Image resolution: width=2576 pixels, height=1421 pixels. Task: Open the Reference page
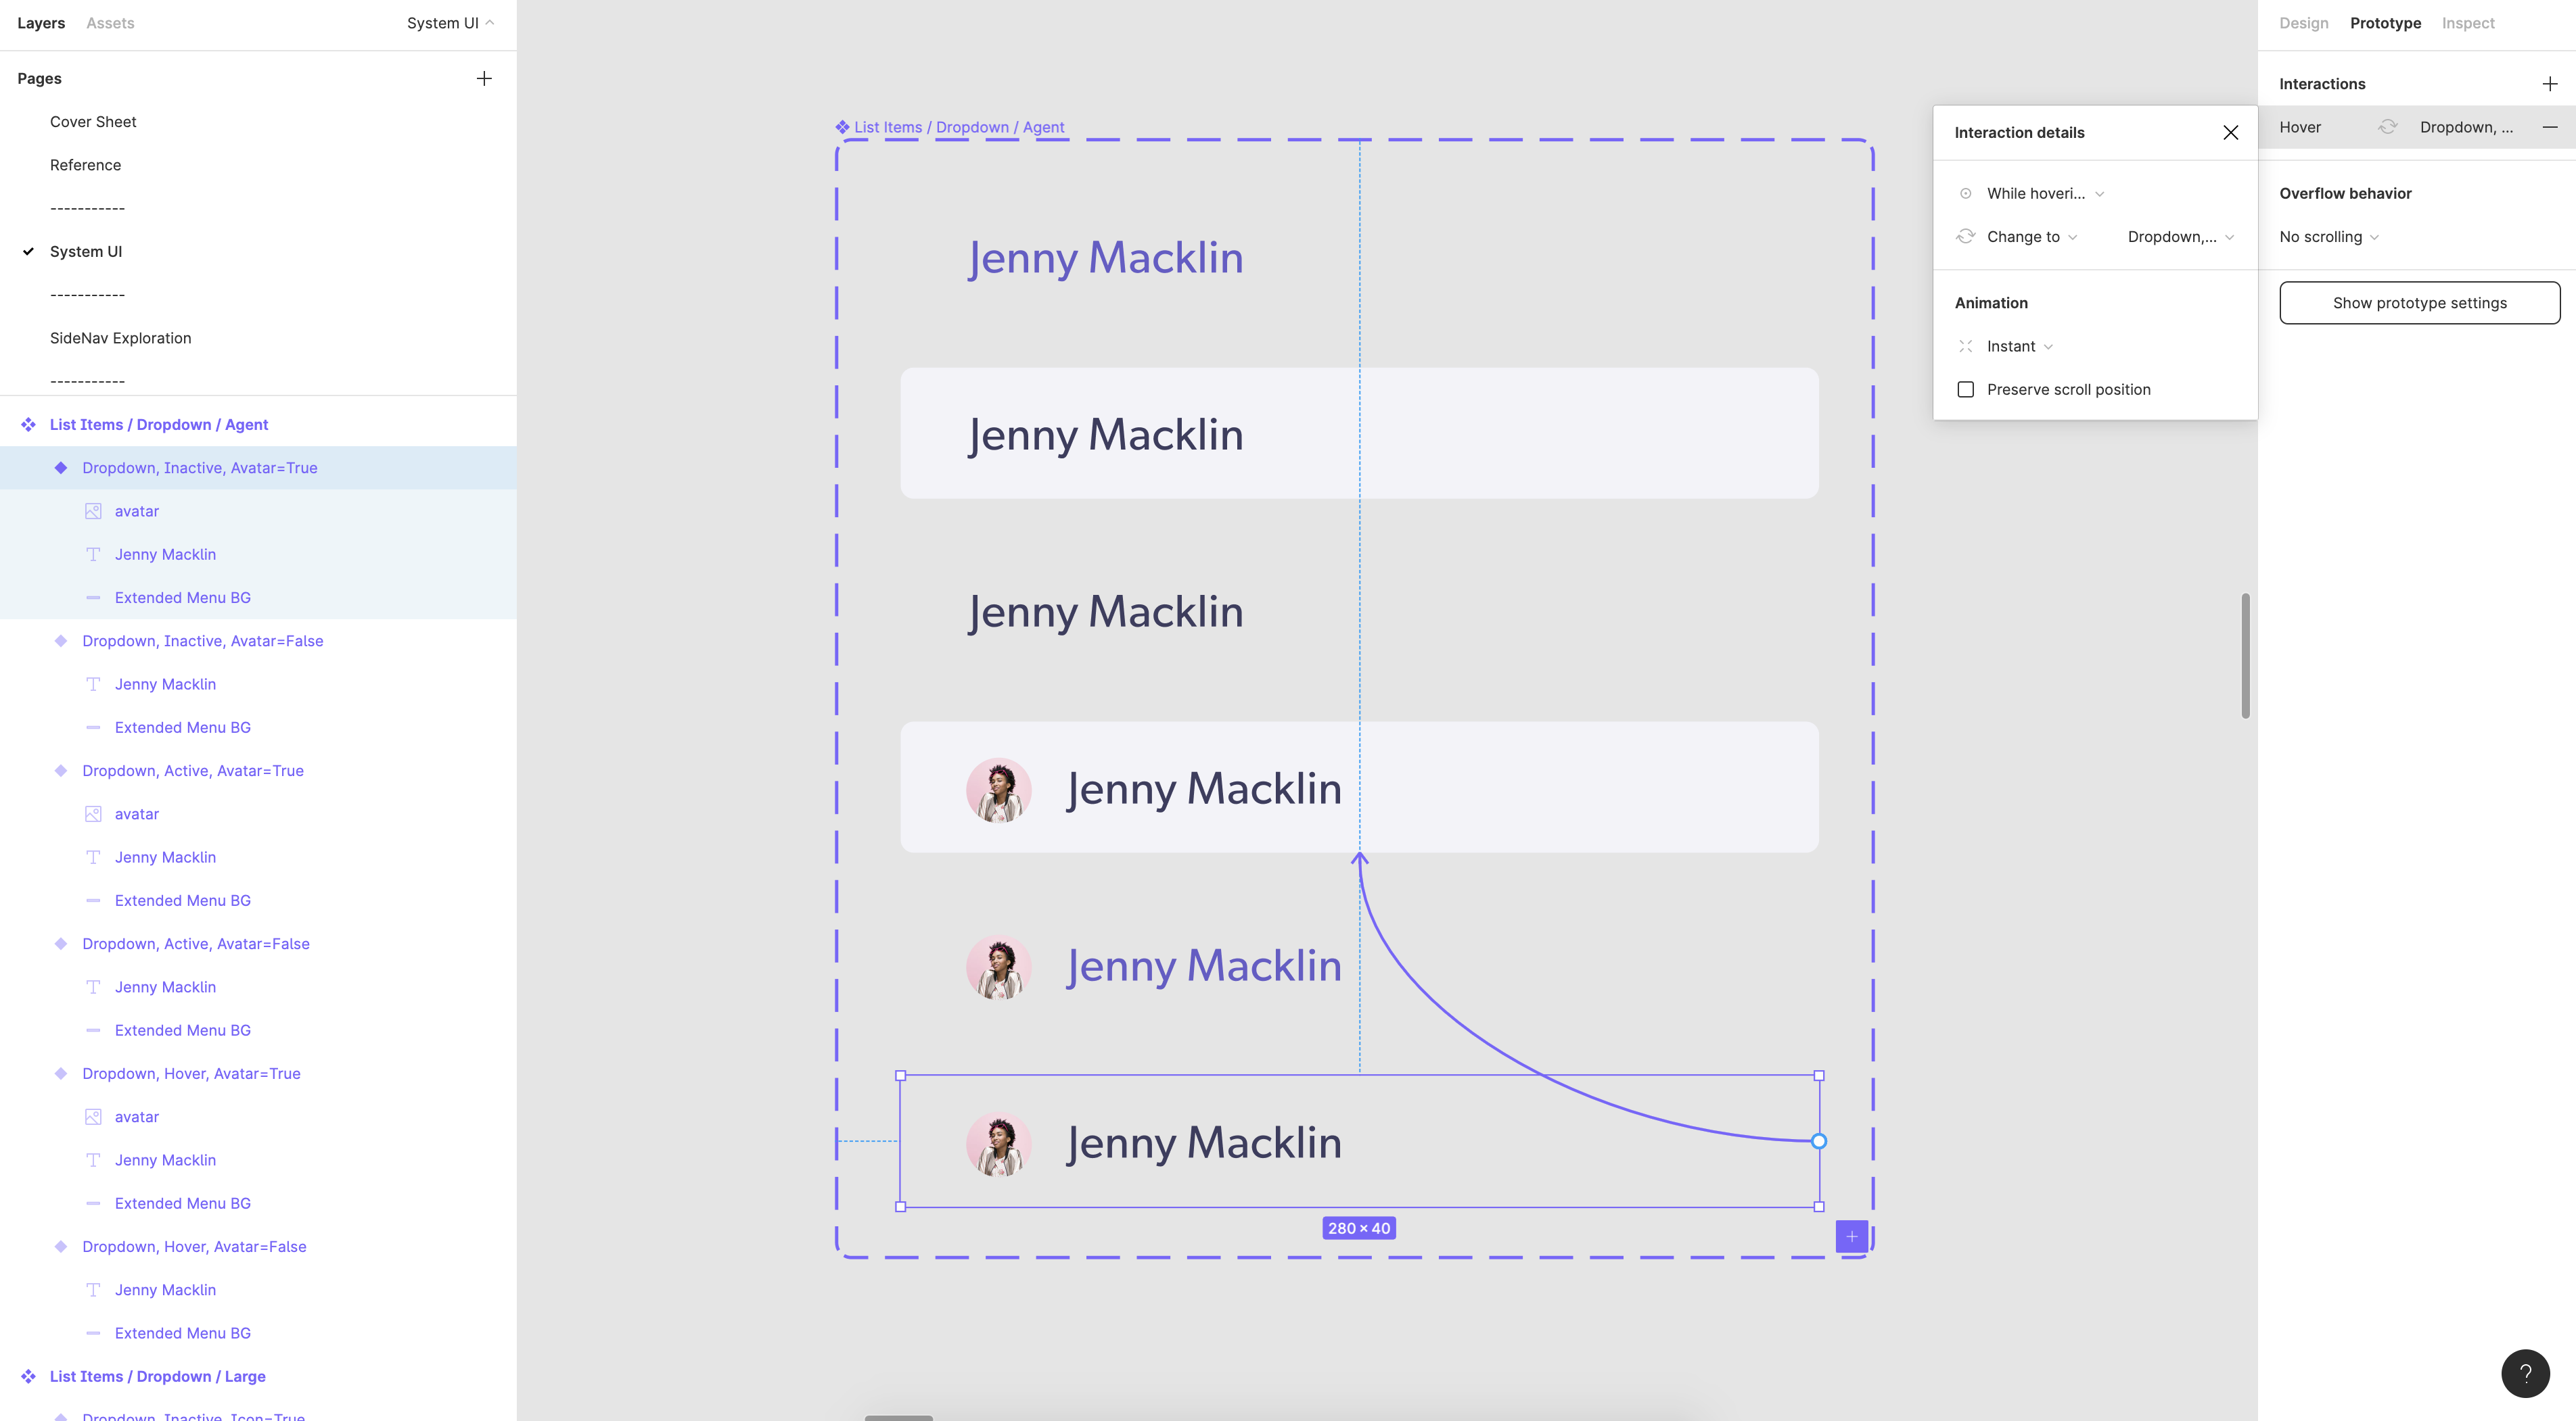point(85,165)
